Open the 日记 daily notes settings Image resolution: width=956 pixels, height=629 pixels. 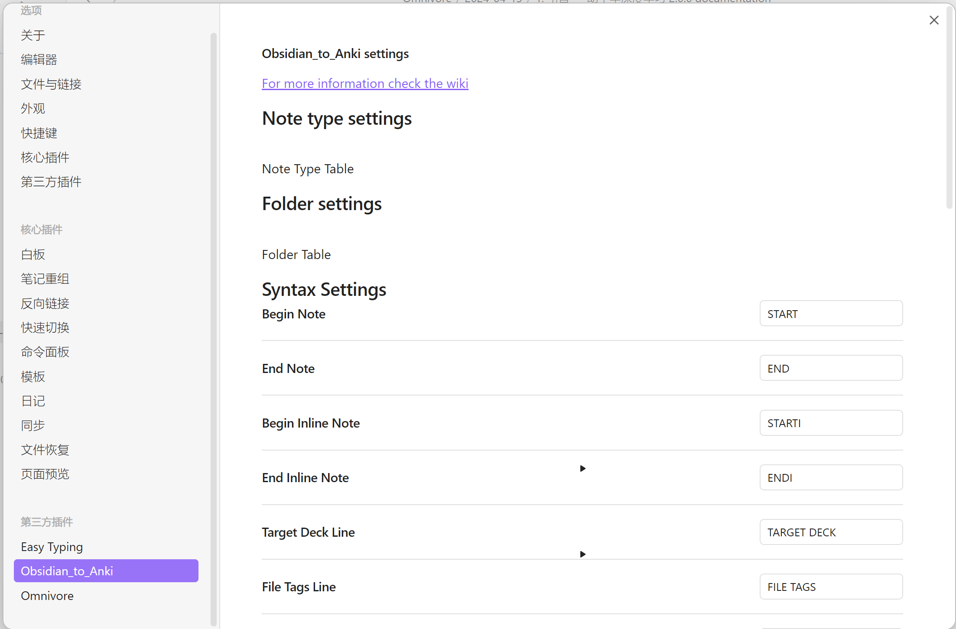tap(33, 401)
